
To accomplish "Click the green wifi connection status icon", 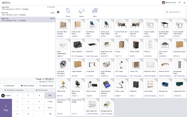I will click(179, 2).
